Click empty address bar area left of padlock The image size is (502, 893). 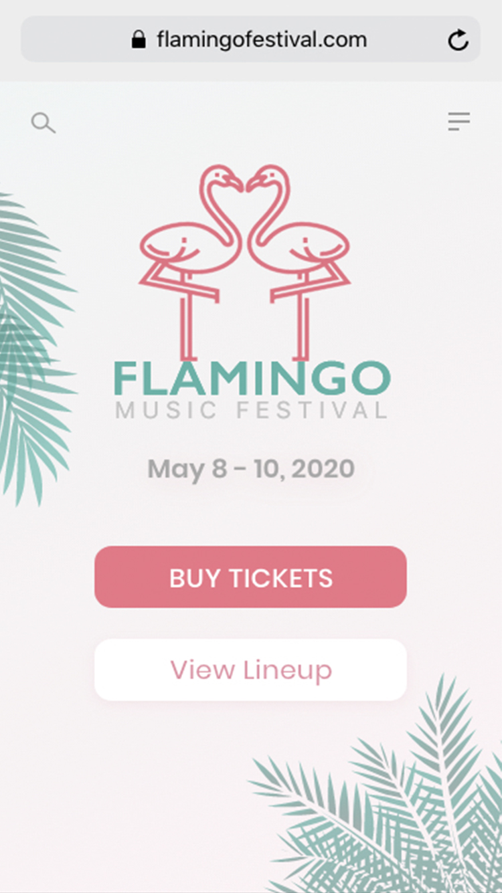74,39
